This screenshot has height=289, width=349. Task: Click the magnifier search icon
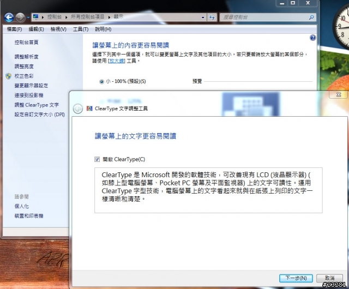coord(311,17)
